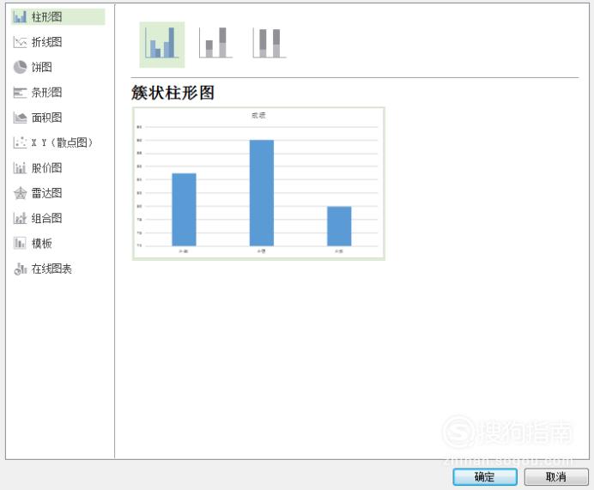The image size is (594, 490).
Task: Select the online chart icon (在线图表)
Action: (20, 269)
